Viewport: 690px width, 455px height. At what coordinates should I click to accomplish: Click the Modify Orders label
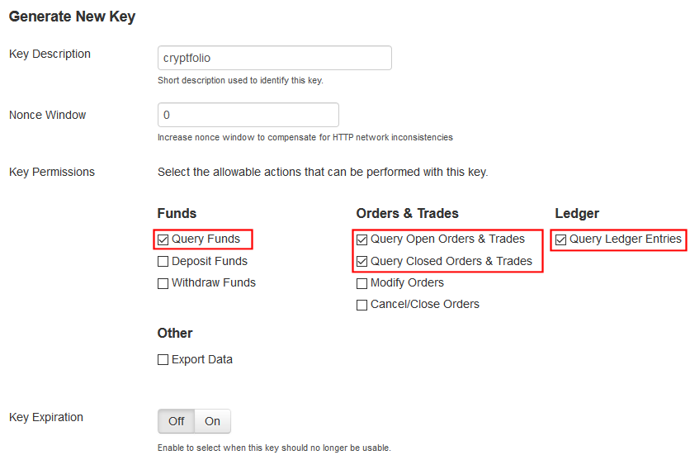click(407, 282)
